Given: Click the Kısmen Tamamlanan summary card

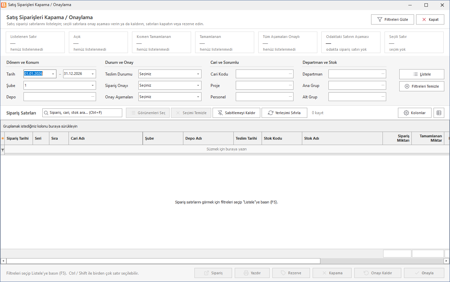Looking at the screenshot, I should pyautogui.click(x=161, y=42).
